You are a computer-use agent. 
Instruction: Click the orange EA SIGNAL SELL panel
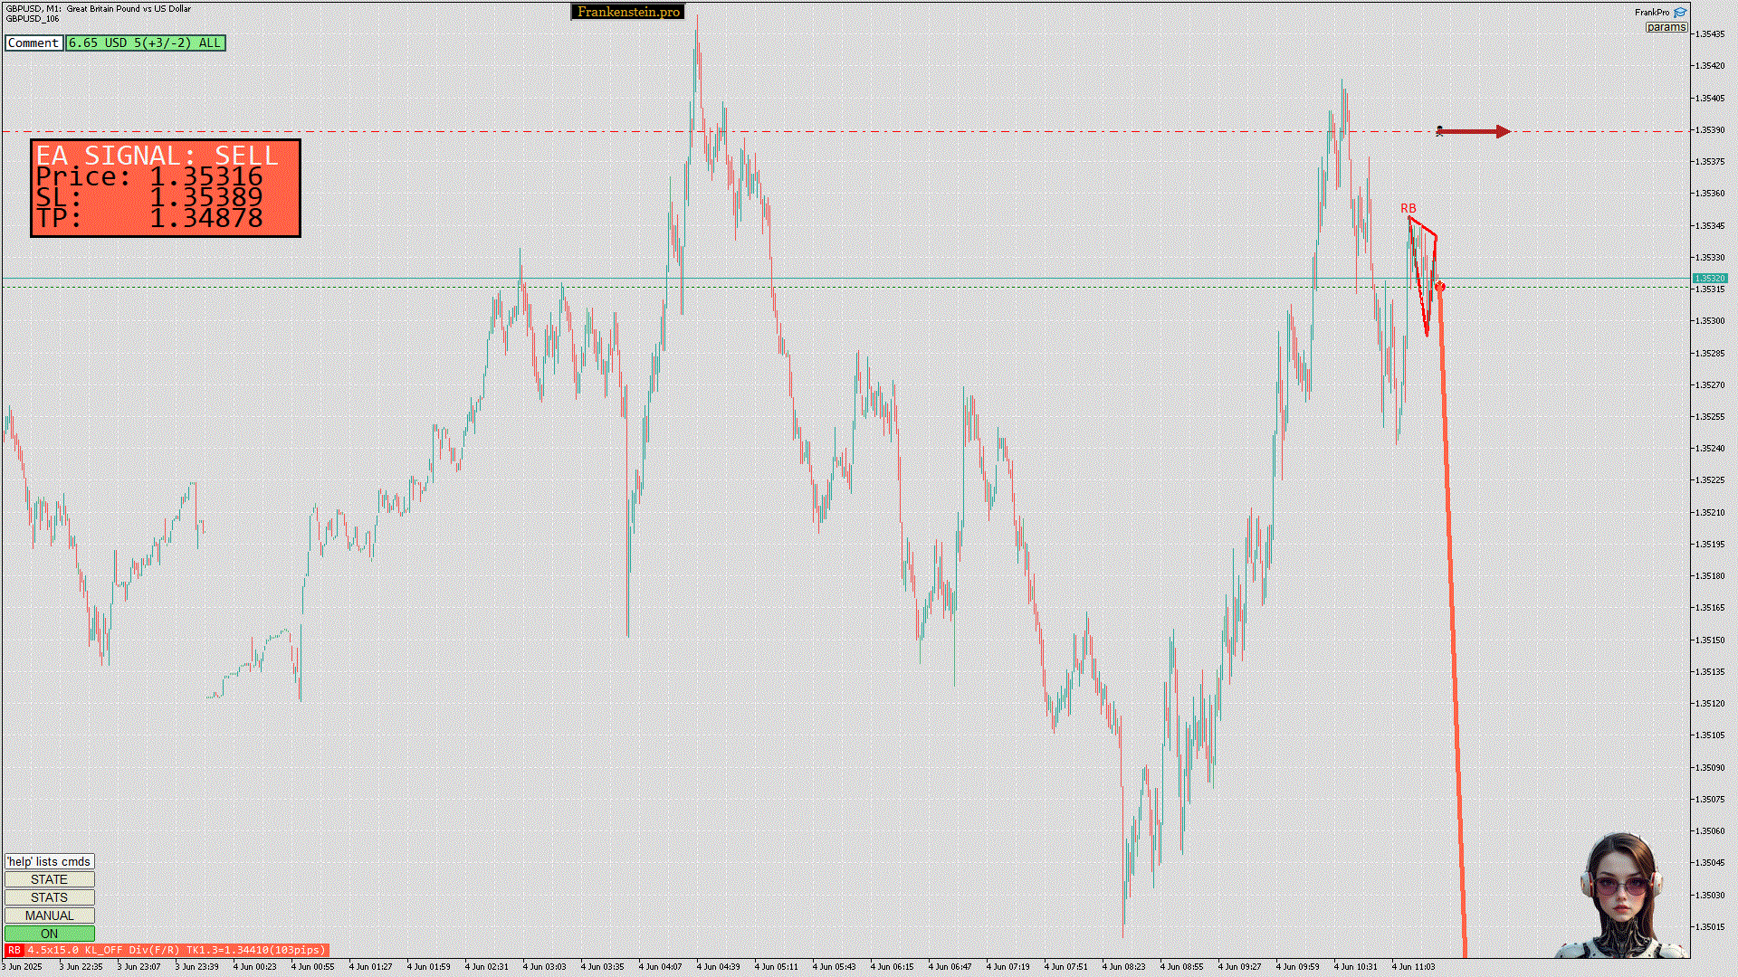166,188
